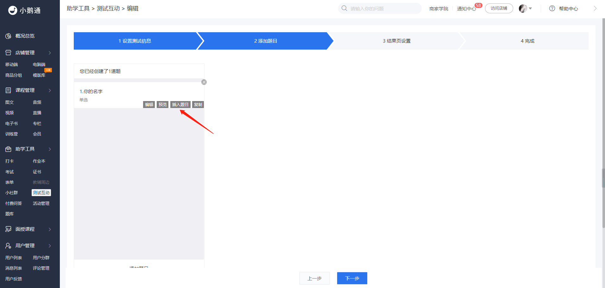Click the search magnifier icon

click(344, 8)
